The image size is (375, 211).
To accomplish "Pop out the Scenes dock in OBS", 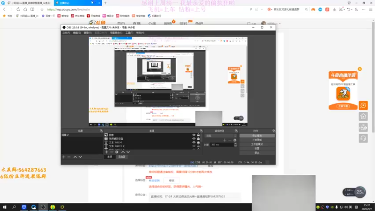I will point(101,131).
